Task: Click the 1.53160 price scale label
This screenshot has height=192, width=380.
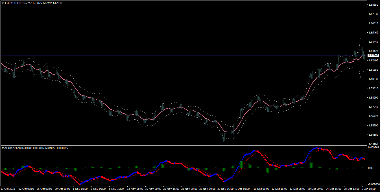Action: [373, 144]
